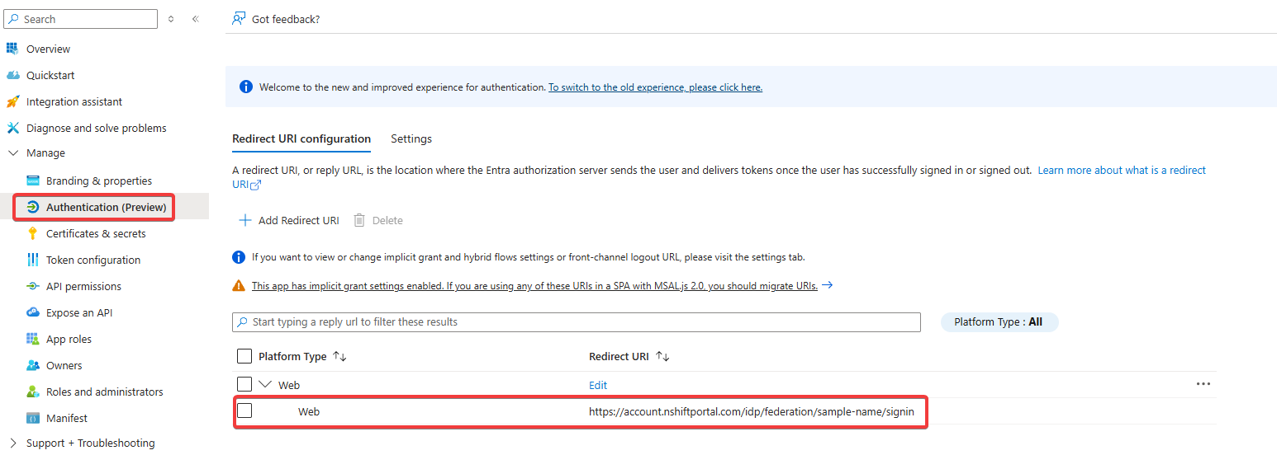Click the Expose an API icon
Viewport: 1277px width, 455px height.
[x=33, y=312]
